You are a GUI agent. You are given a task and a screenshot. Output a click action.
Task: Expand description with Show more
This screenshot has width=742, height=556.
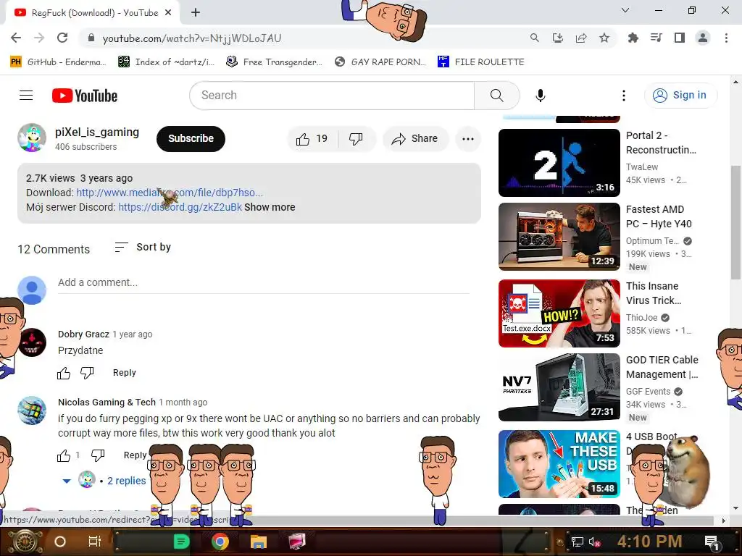click(x=270, y=207)
